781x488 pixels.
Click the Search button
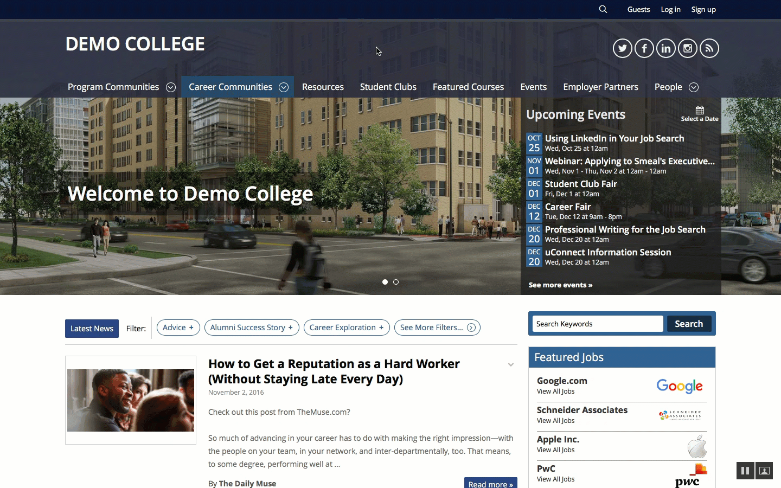click(688, 324)
